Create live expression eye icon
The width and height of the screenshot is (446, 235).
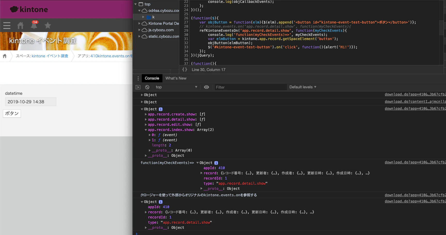click(206, 87)
